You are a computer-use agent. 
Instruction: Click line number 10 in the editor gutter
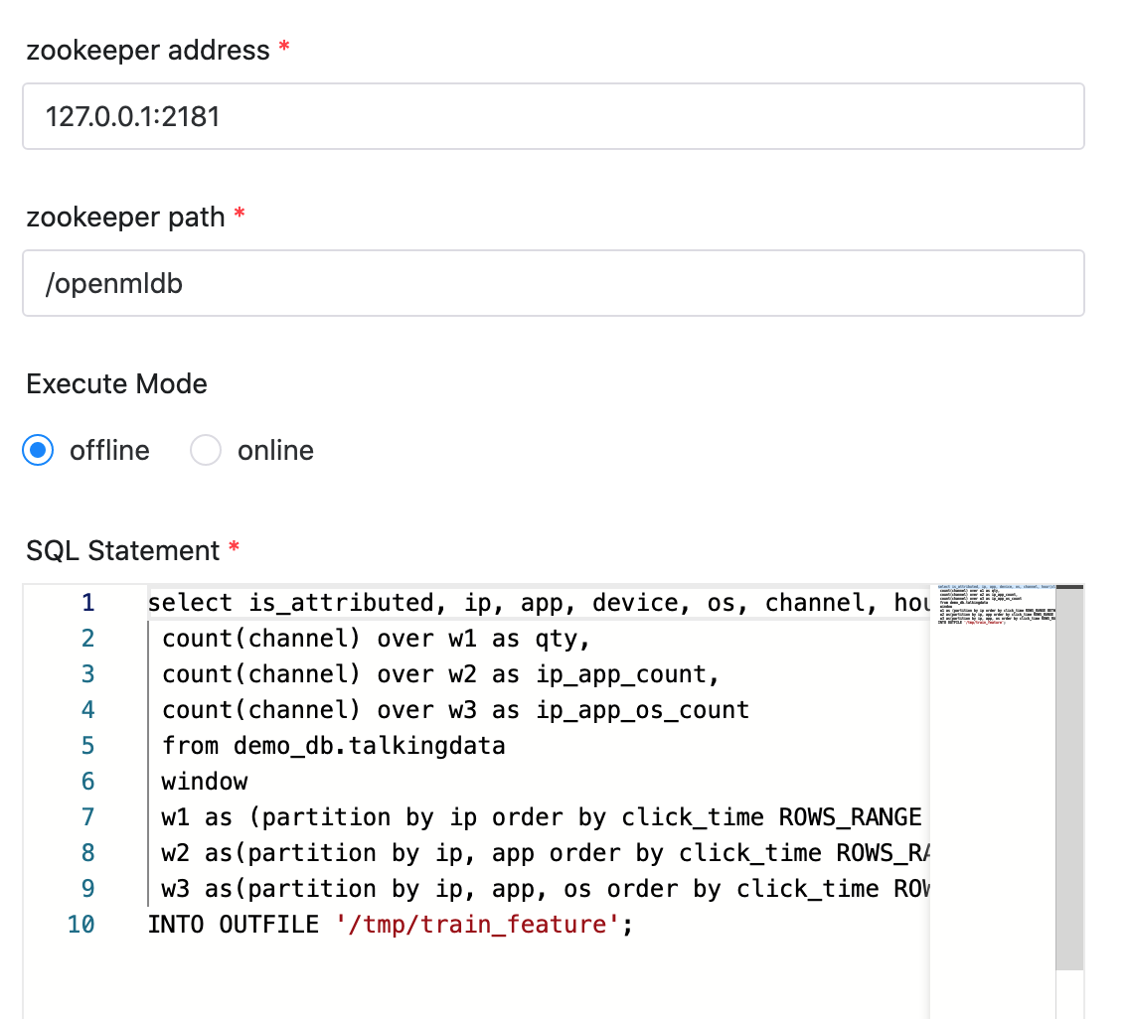point(82,924)
